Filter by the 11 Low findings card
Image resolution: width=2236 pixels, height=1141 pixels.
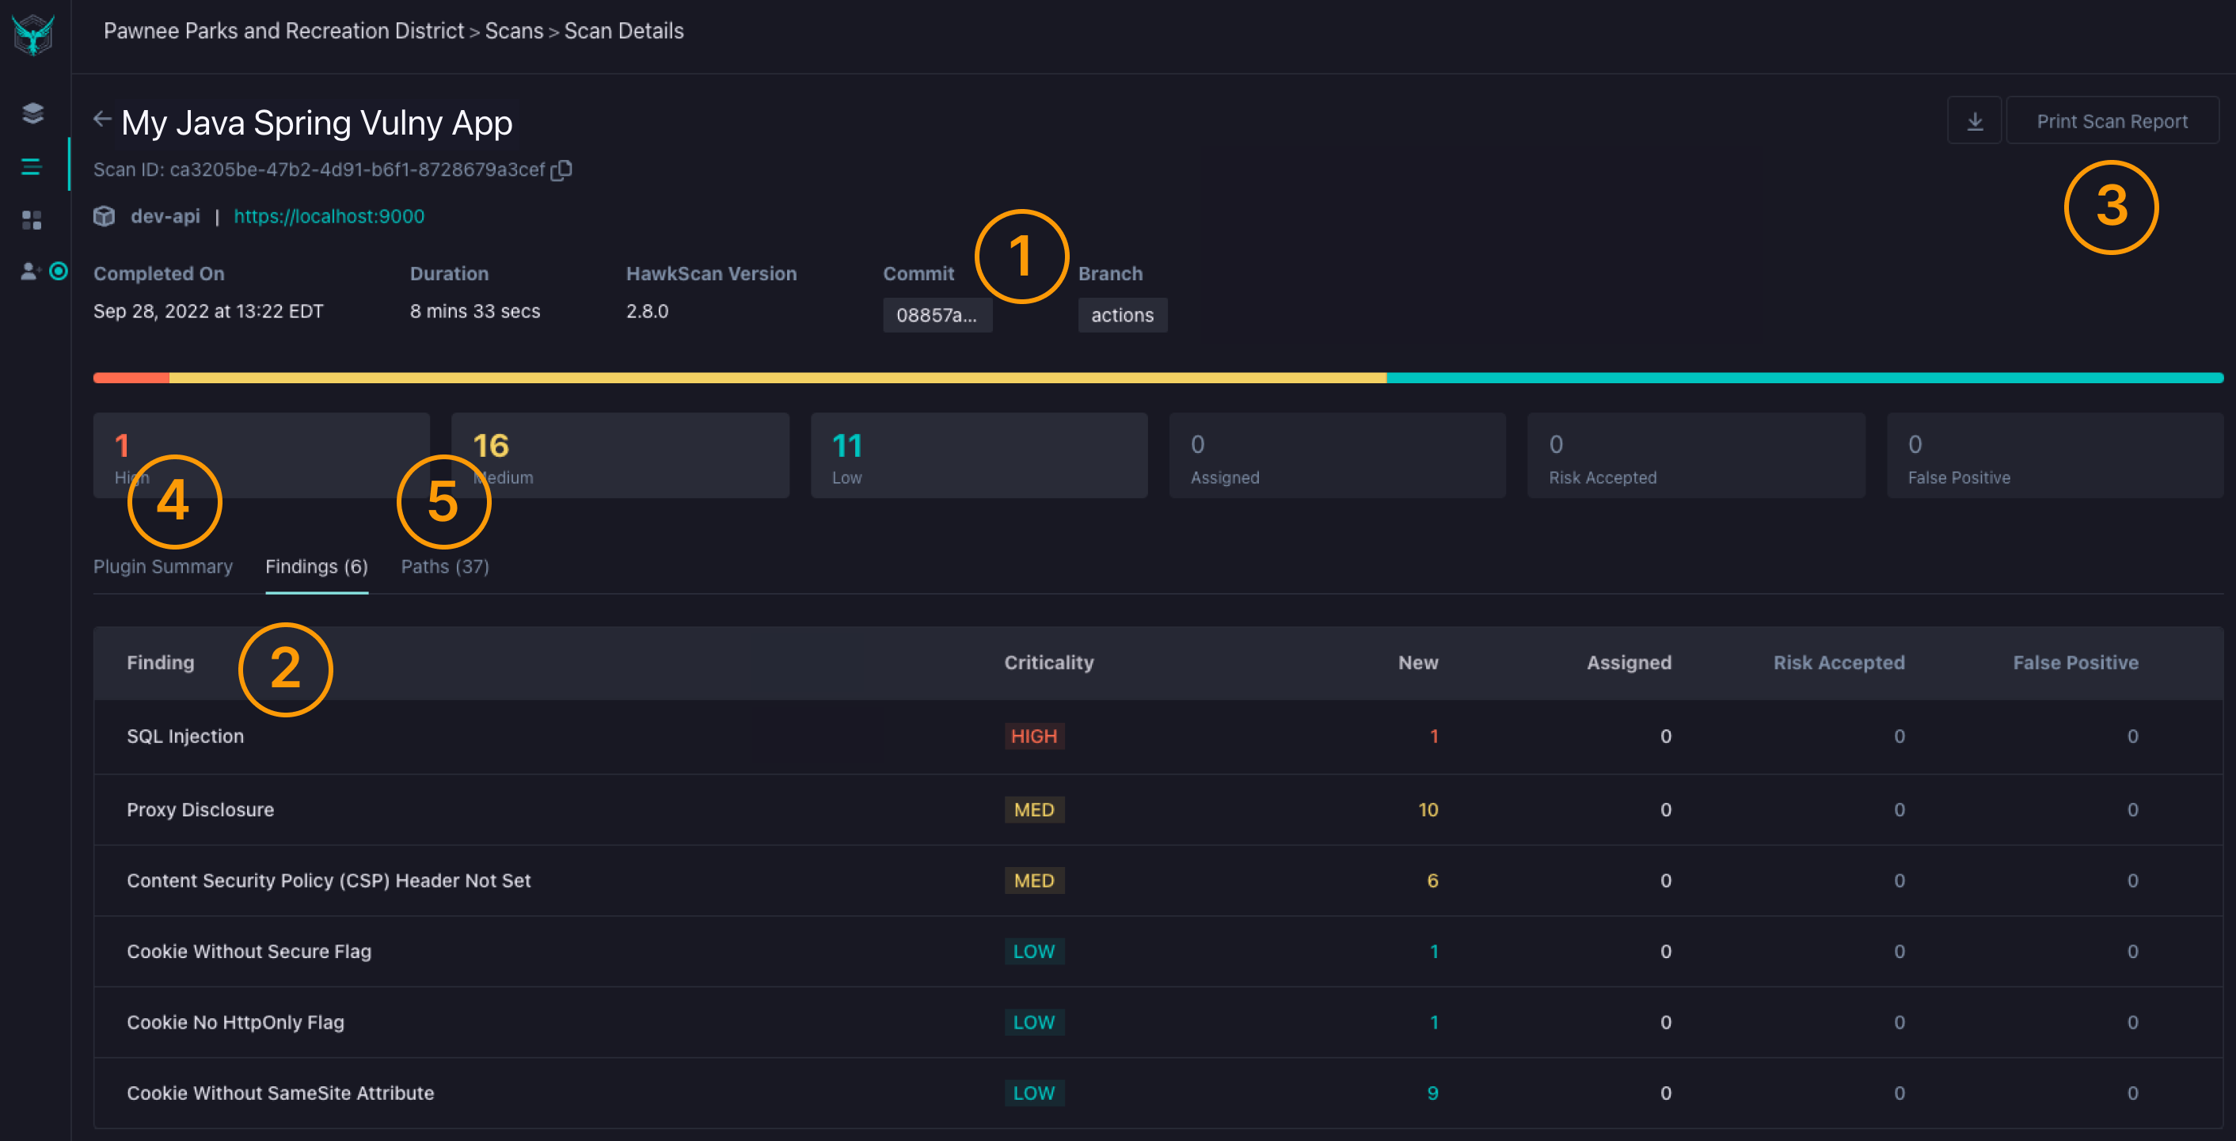point(979,455)
